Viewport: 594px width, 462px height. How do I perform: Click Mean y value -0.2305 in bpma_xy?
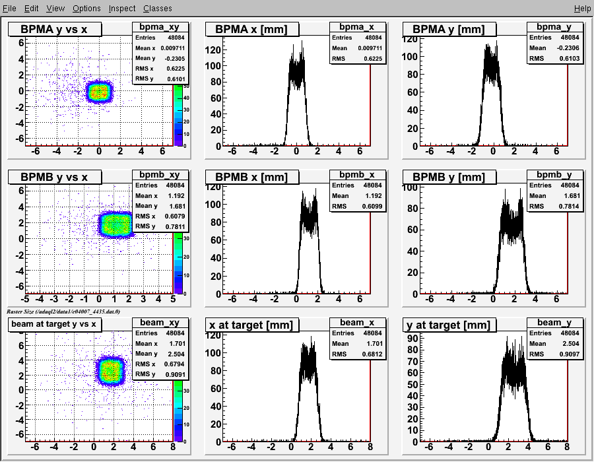pos(175,58)
